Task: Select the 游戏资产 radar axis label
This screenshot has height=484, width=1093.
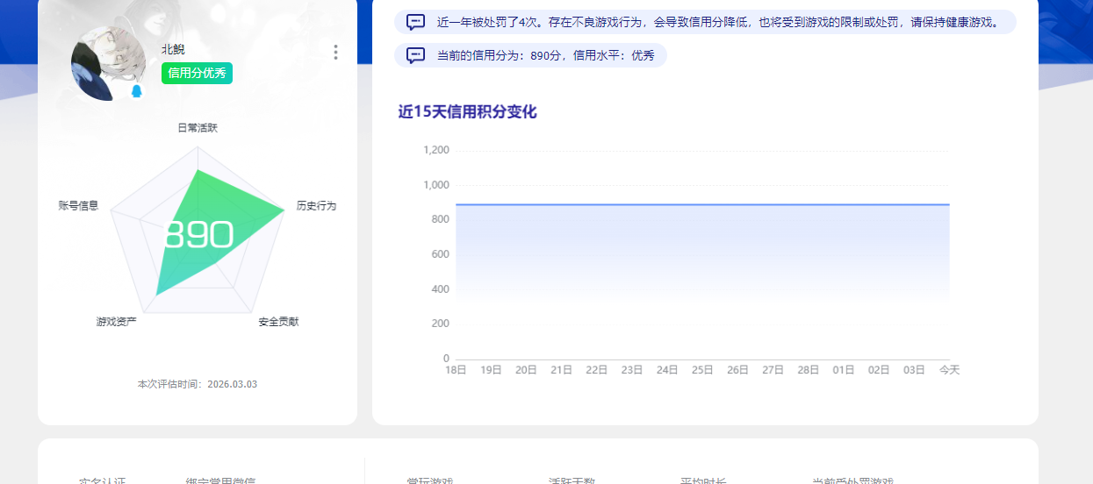Action: (x=116, y=322)
